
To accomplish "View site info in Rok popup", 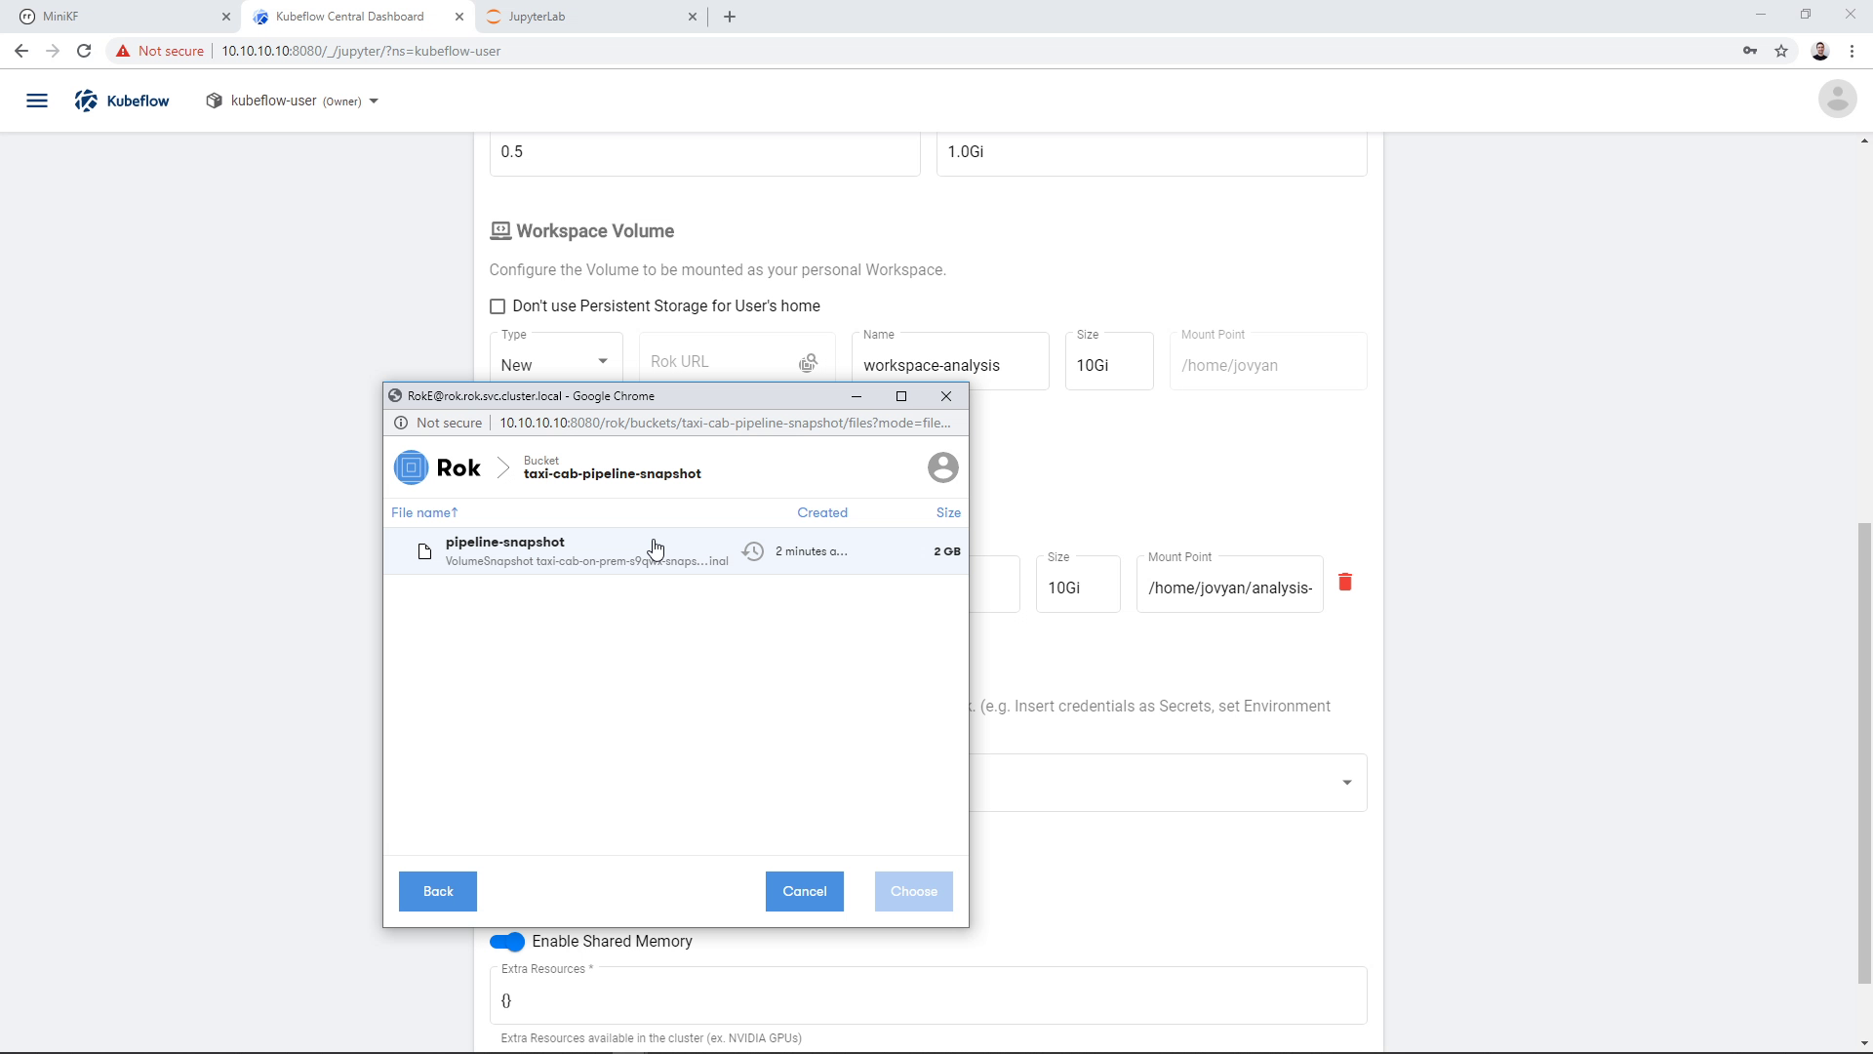I will pos(401,423).
